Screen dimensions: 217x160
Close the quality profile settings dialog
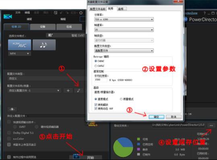(x=178, y=1)
